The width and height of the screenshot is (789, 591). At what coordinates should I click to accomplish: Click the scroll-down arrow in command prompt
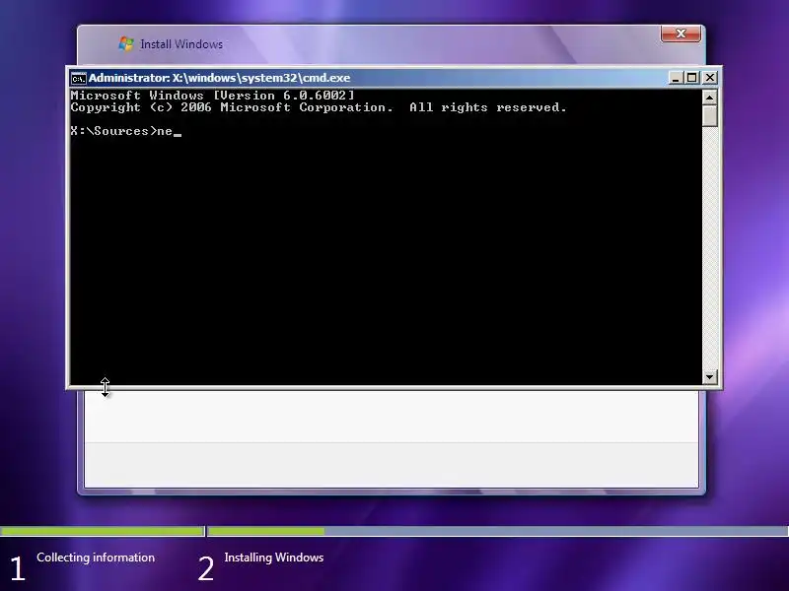(709, 376)
